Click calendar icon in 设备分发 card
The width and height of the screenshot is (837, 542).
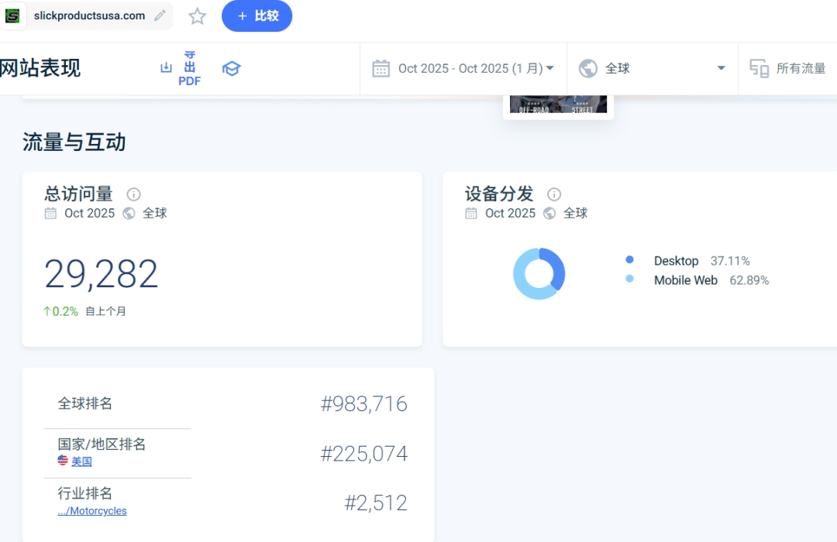point(471,214)
